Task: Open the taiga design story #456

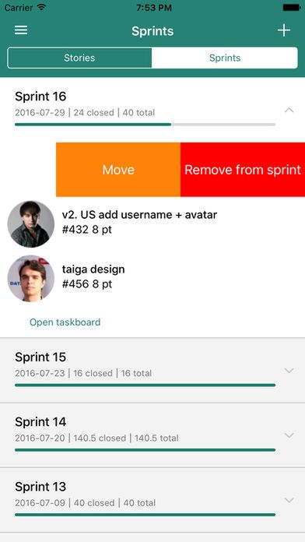Action: [93, 276]
